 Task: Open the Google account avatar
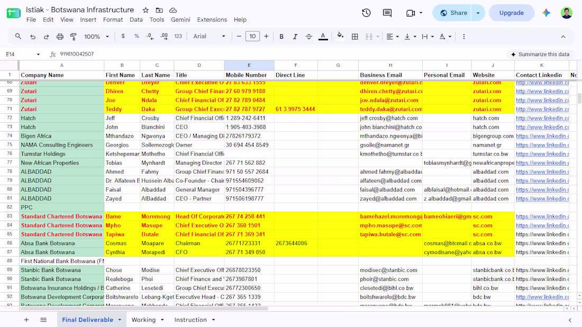tap(567, 13)
